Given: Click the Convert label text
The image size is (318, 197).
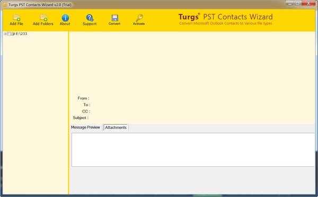Looking at the screenshot, I should [x=114, y=23].
